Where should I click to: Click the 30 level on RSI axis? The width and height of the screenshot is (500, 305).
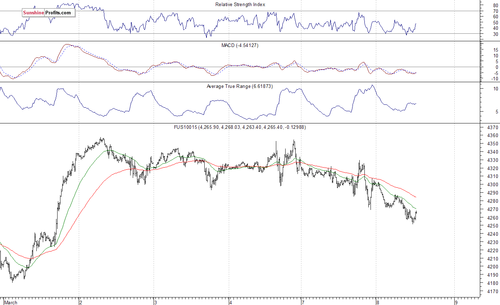pyautogui.click(x=496, y=34)
